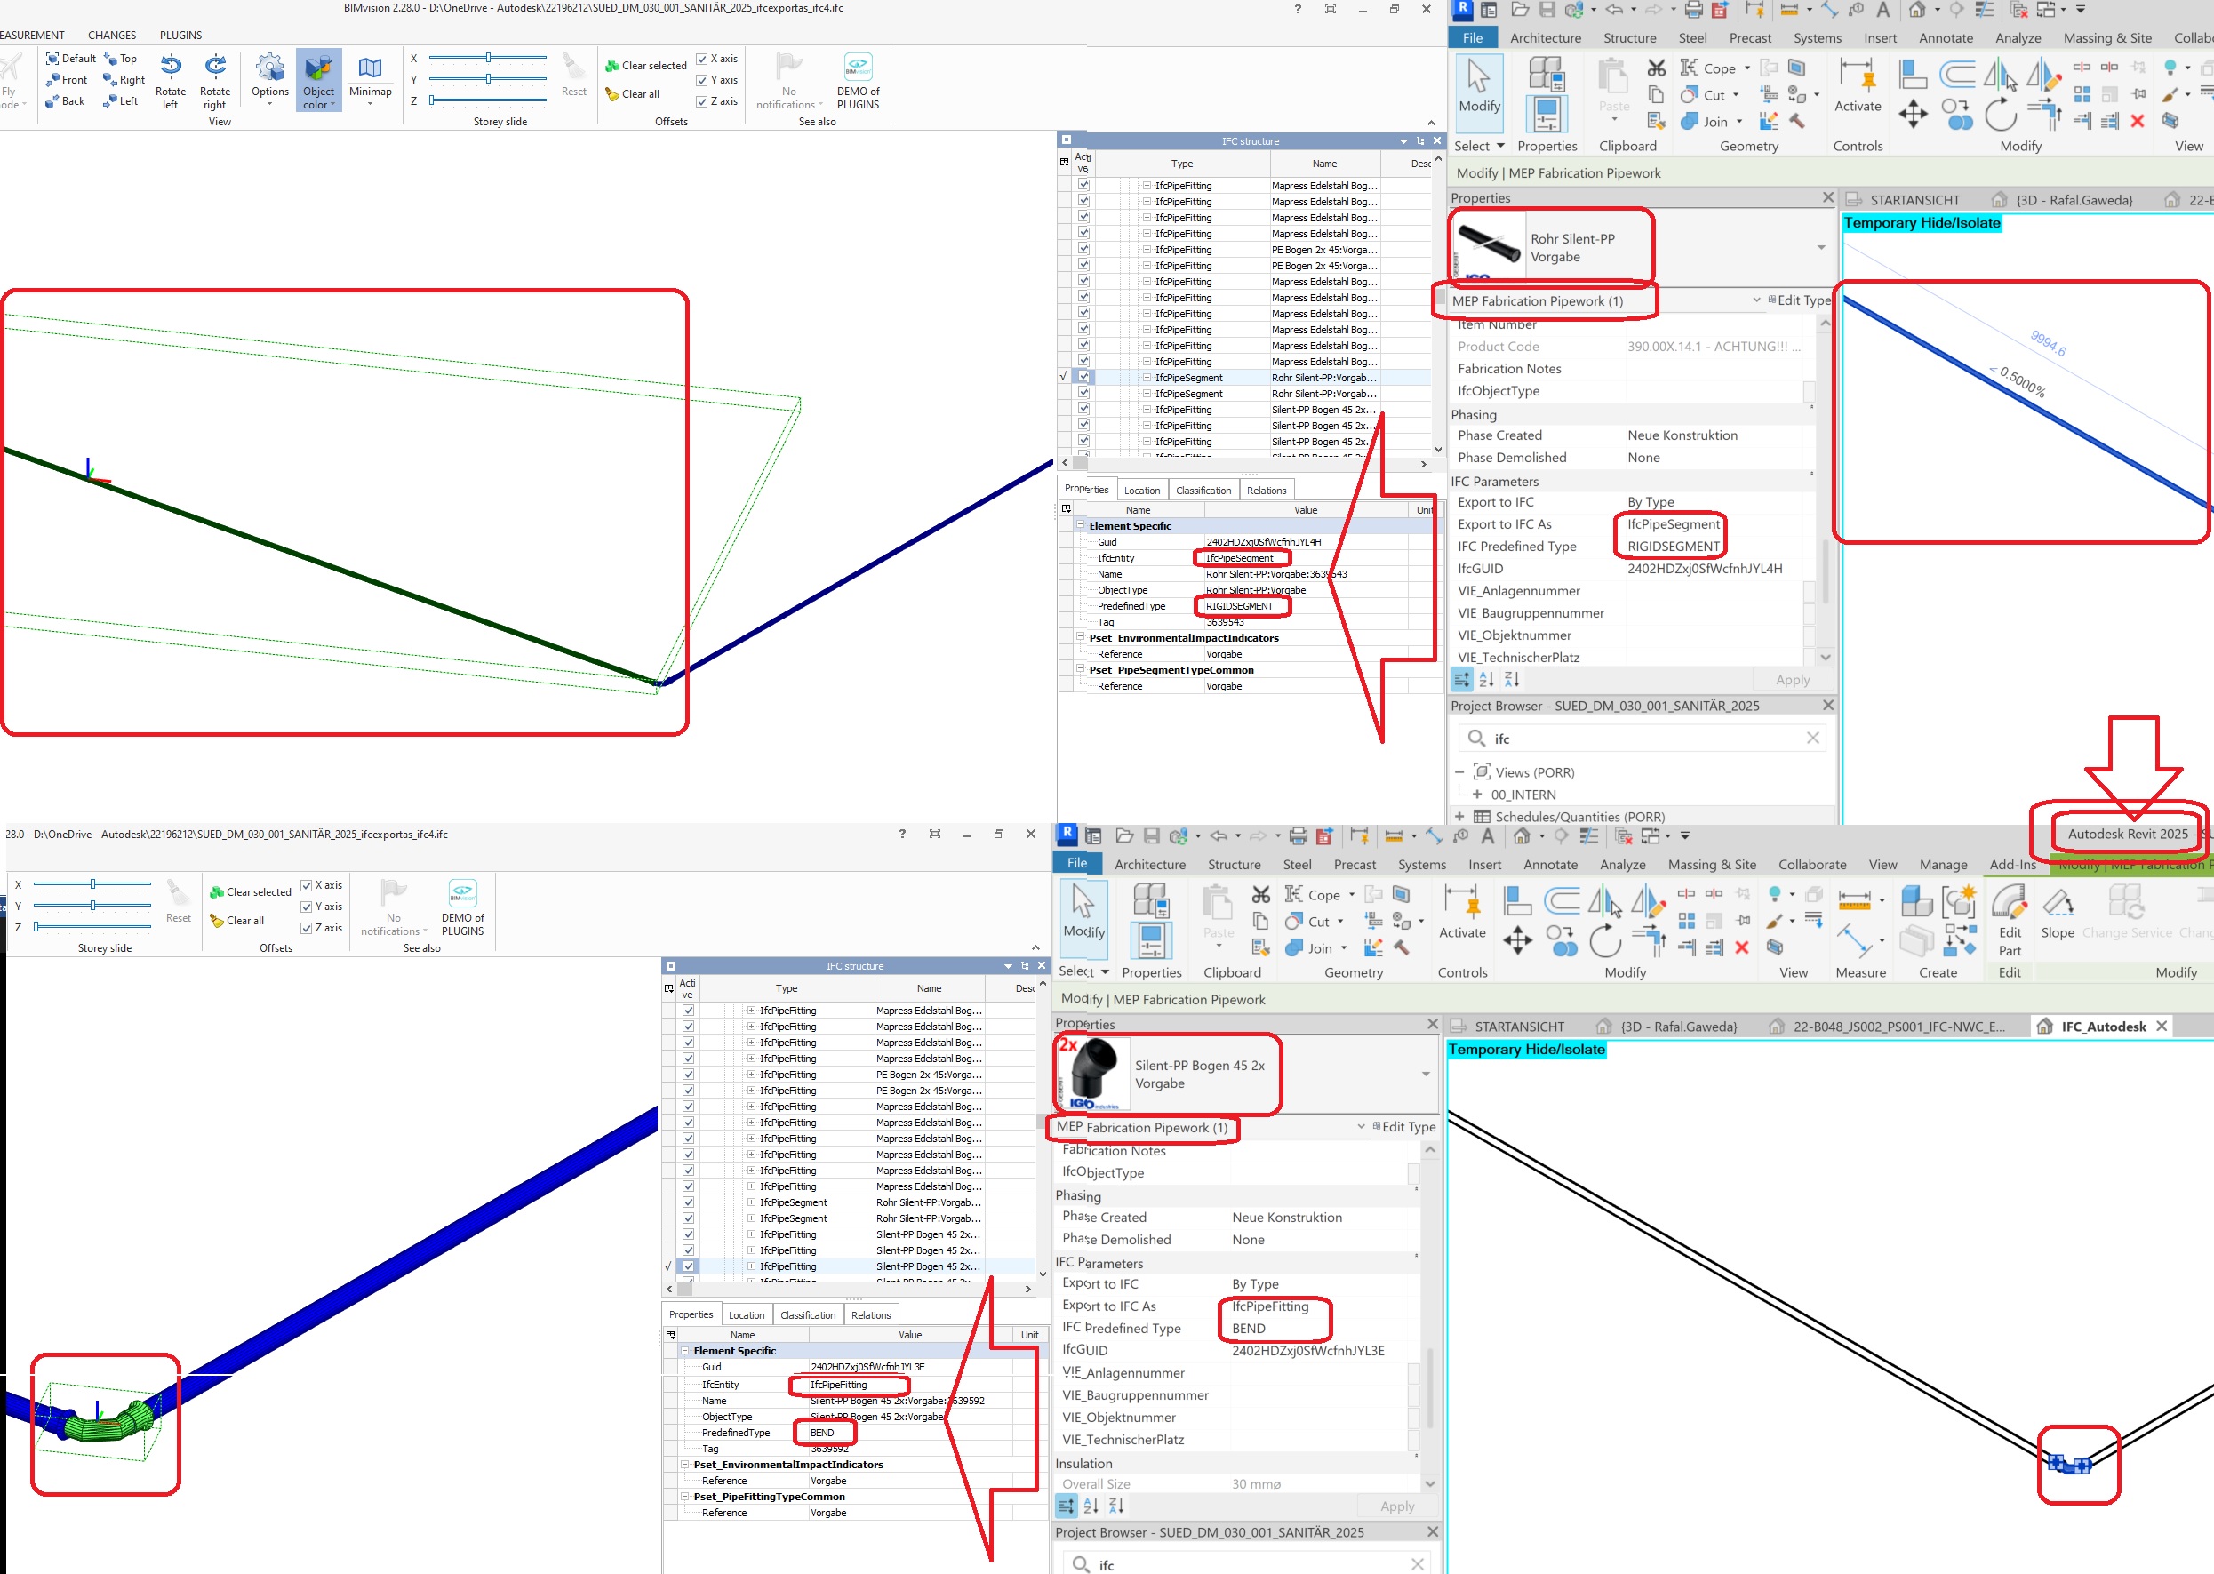Toggle the X axis checkbox in top window

(702, 60)
